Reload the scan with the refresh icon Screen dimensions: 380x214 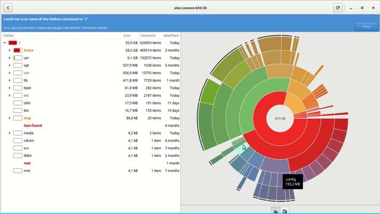(338, 8)
